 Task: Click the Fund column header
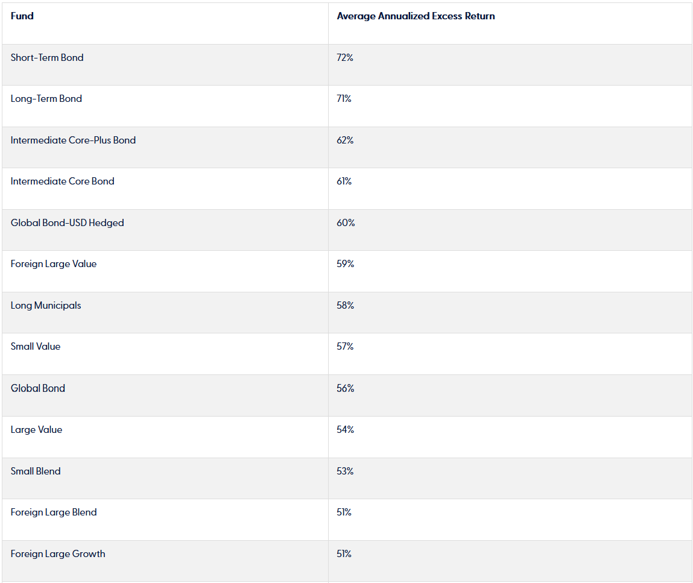point(22,16)
